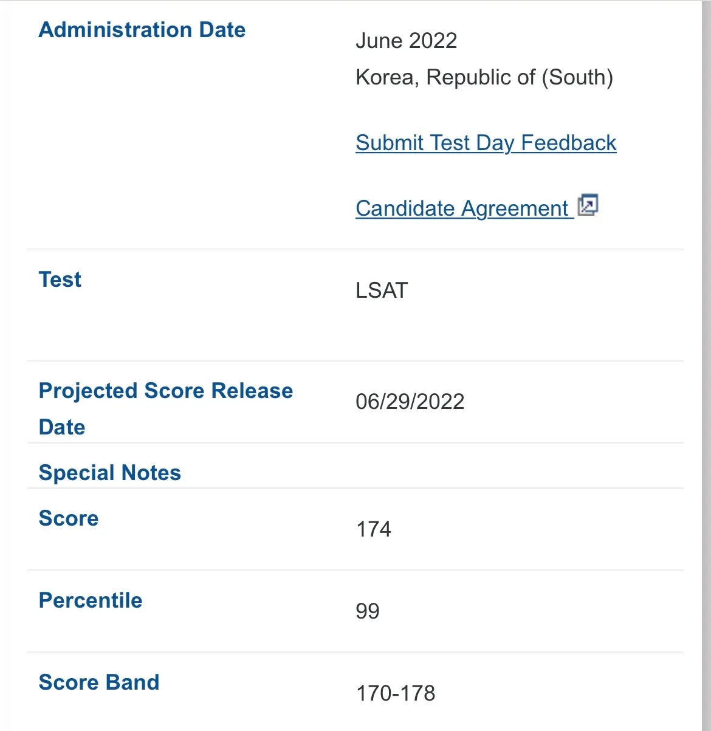
Task: Click the Score Band label
Action: point(98,682)
